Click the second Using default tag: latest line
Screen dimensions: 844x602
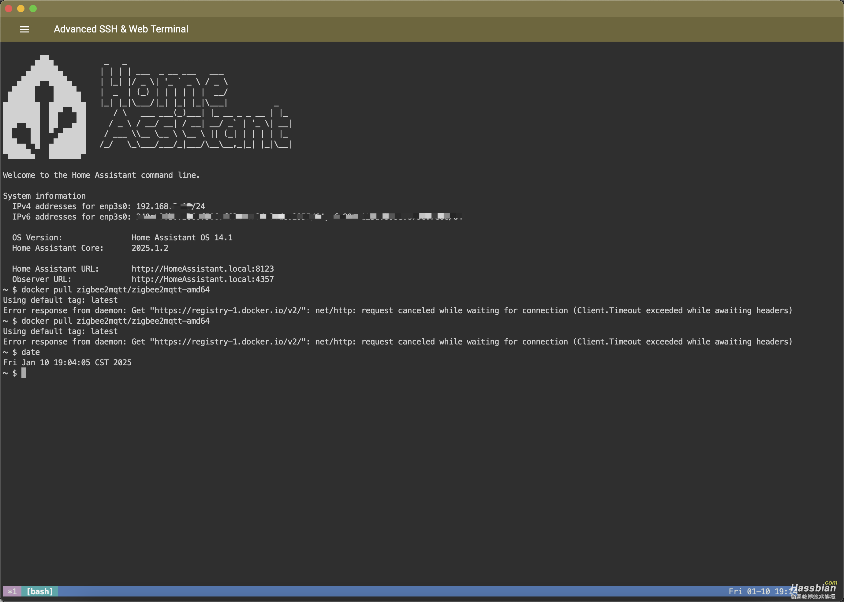click(x=60, y=331)
